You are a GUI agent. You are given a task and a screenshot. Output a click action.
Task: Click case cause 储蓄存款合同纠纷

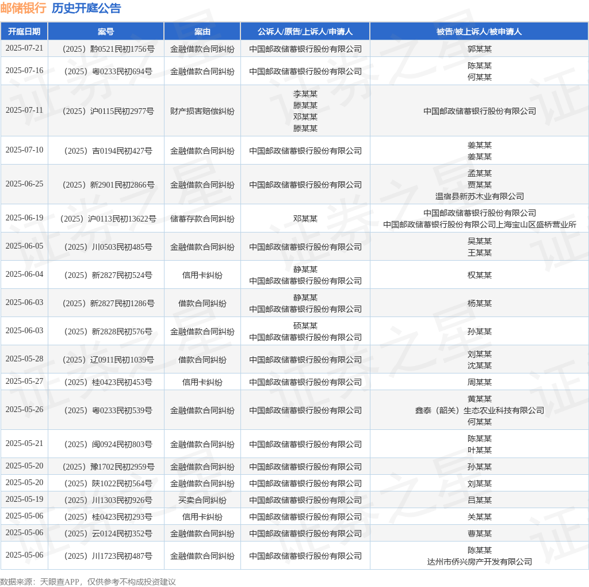click(202, 219)
